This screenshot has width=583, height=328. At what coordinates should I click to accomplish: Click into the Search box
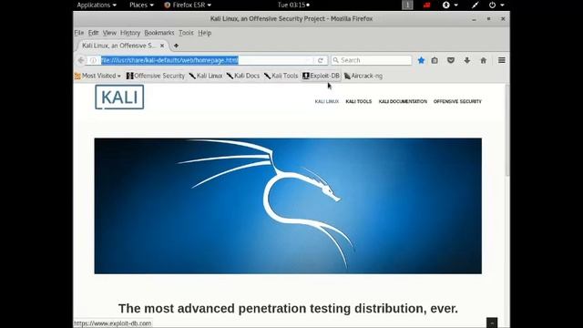pos(372,60)
